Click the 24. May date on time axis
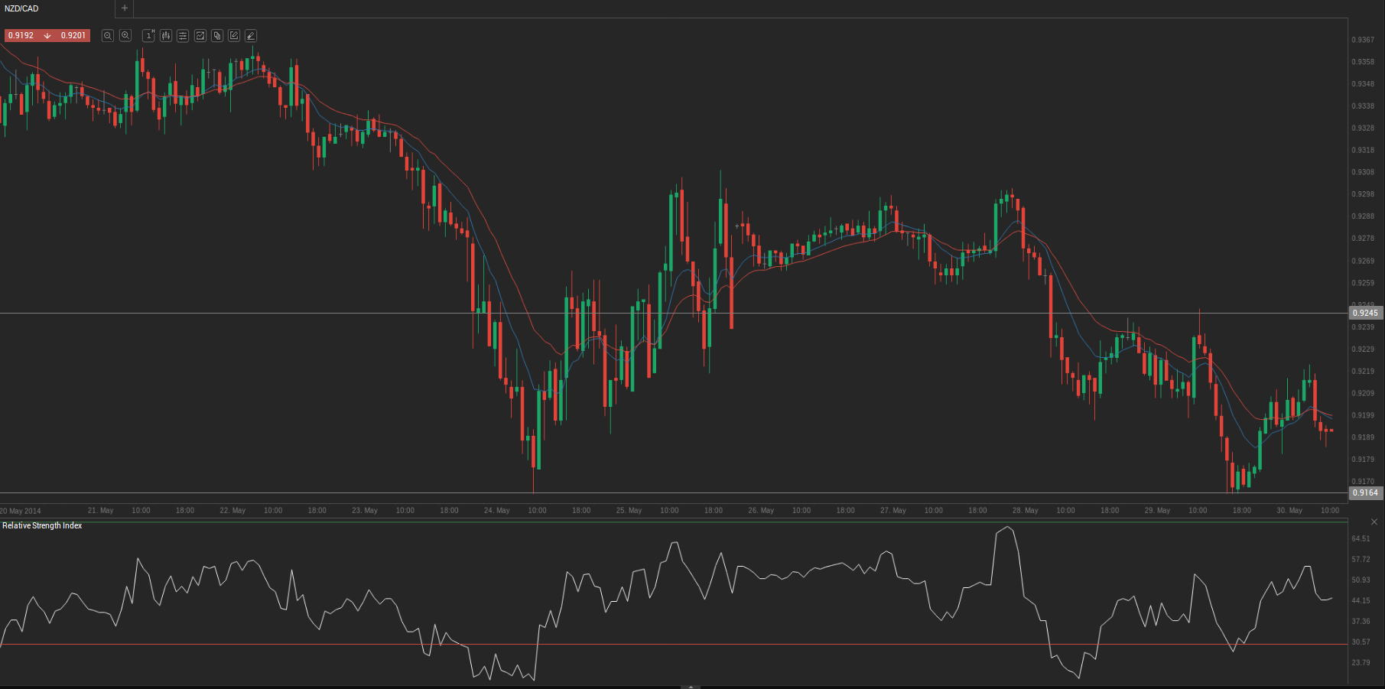Screen dimensions: 1385x689 [496, 511]
